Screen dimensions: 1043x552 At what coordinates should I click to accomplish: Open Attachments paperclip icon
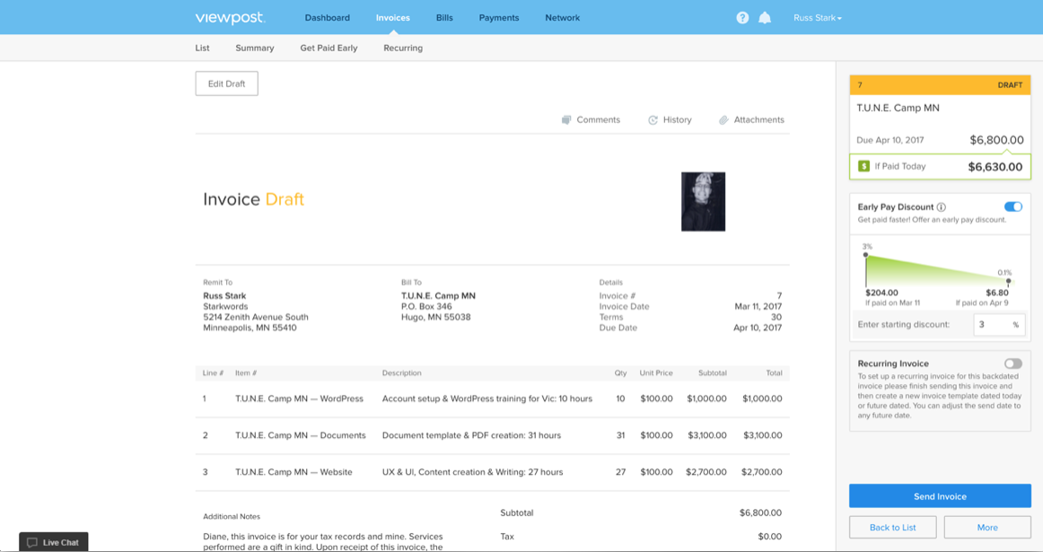723,120
